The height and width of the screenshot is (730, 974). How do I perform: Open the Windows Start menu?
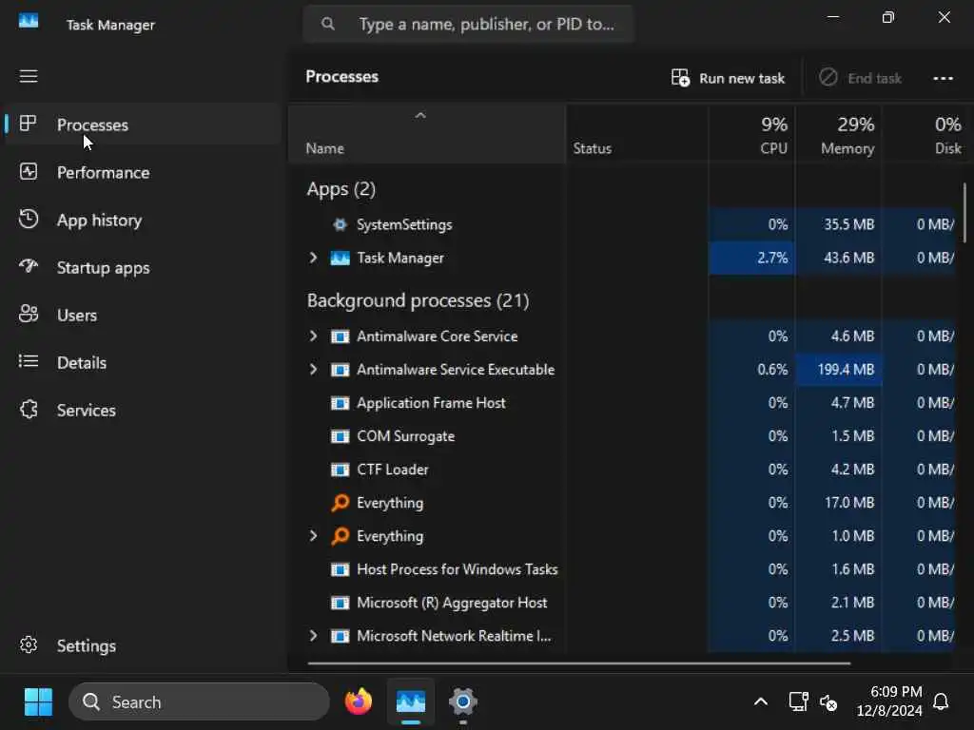[38, 702]
